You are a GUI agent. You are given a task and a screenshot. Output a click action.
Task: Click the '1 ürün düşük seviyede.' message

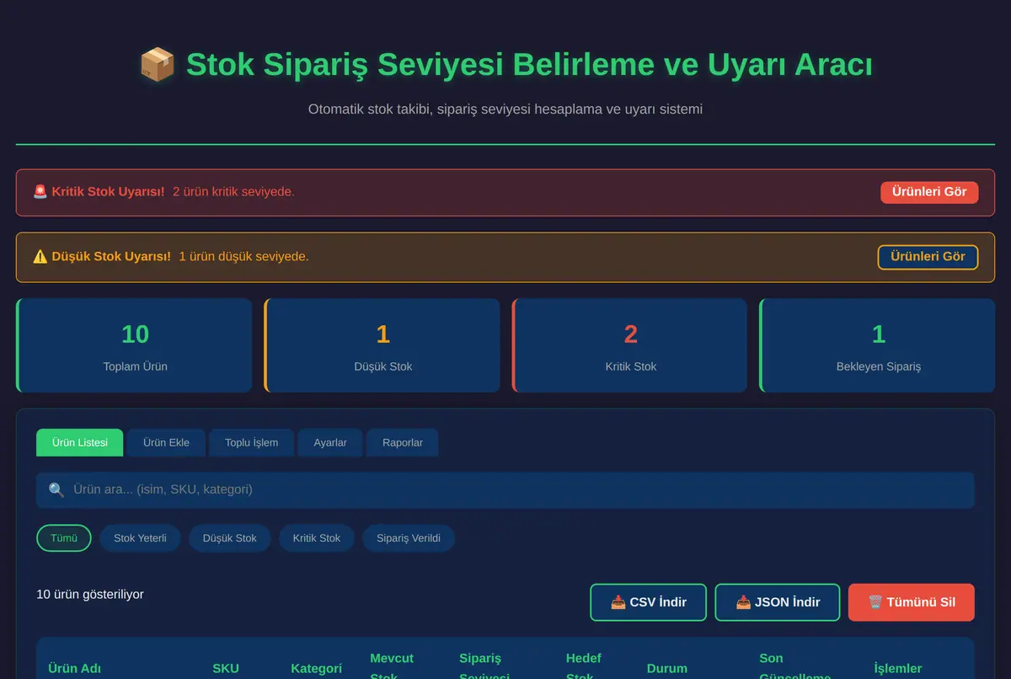[243, 257]
